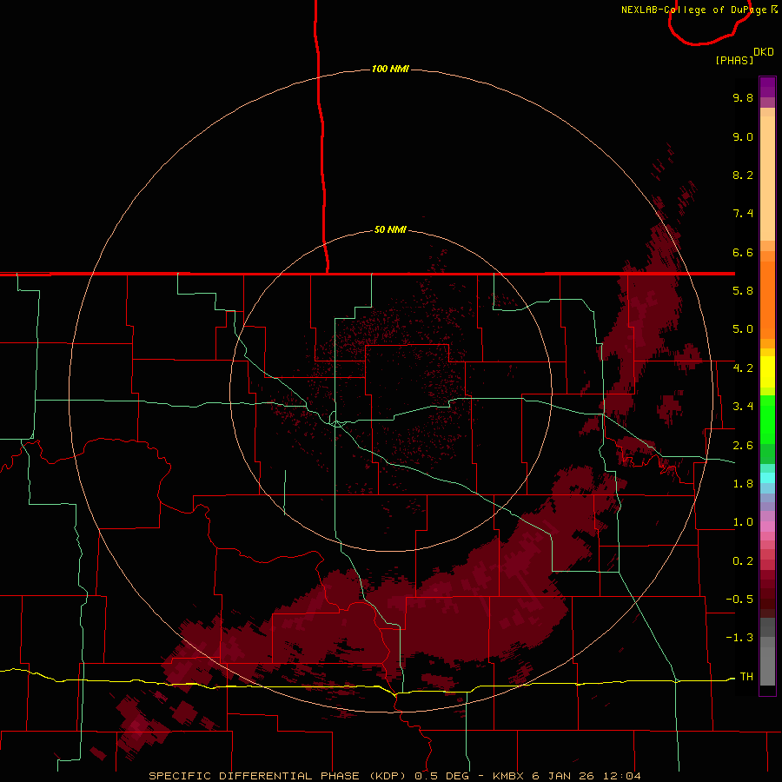
Task: Click the 6.6 value on color scale
Action: click(x=743, y=252)
